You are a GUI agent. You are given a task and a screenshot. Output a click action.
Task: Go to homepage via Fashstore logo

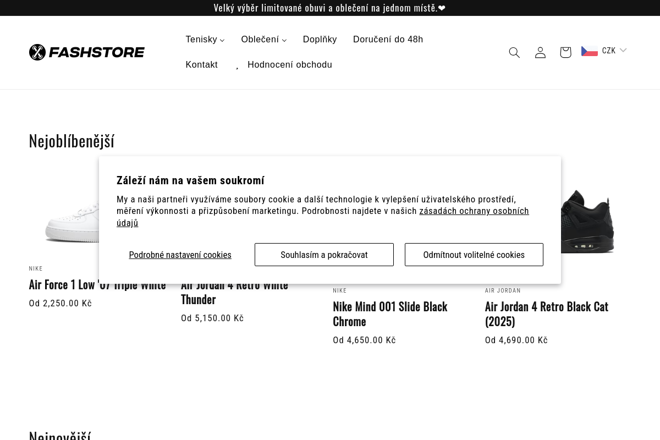tap(87, 52)
